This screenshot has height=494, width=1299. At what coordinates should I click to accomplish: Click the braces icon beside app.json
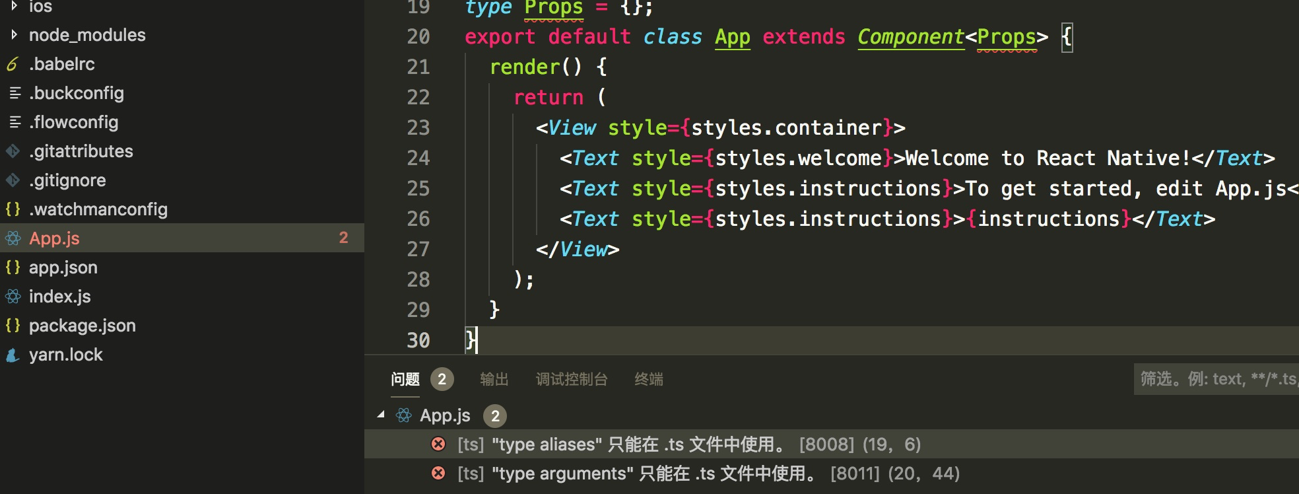coord(13,267)
